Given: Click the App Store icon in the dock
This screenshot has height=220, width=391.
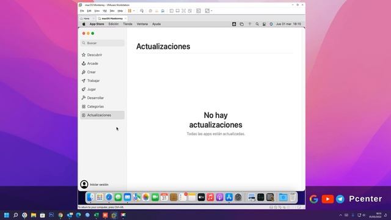Looking at the screenshot, I should 229,197.
